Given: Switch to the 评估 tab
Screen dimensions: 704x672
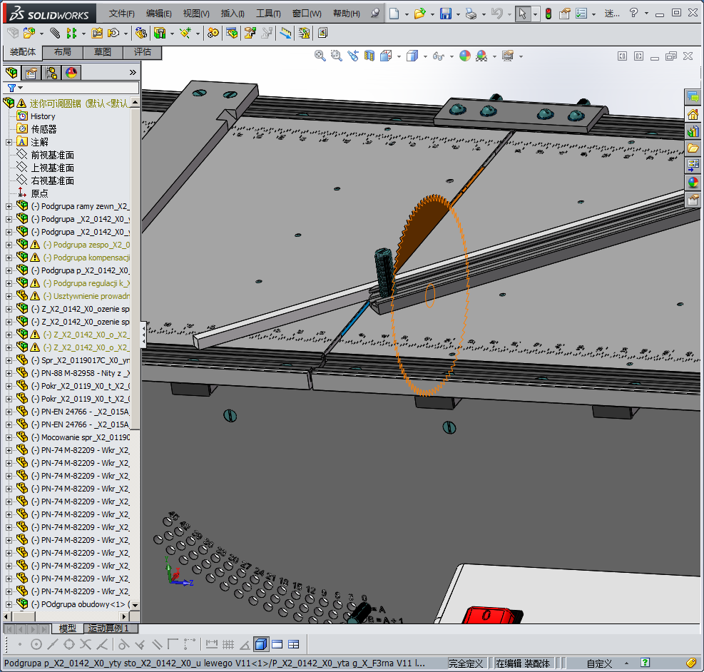Looking at the screenshot, I should (x=143, y=52).
